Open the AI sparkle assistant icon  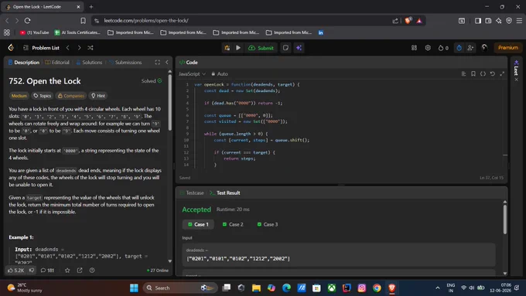(x=299, y=48)
